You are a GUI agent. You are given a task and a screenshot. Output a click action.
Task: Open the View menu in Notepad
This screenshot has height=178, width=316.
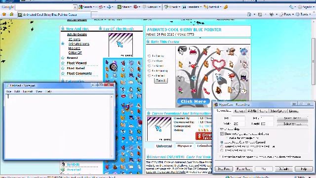[x=39, y=91]
